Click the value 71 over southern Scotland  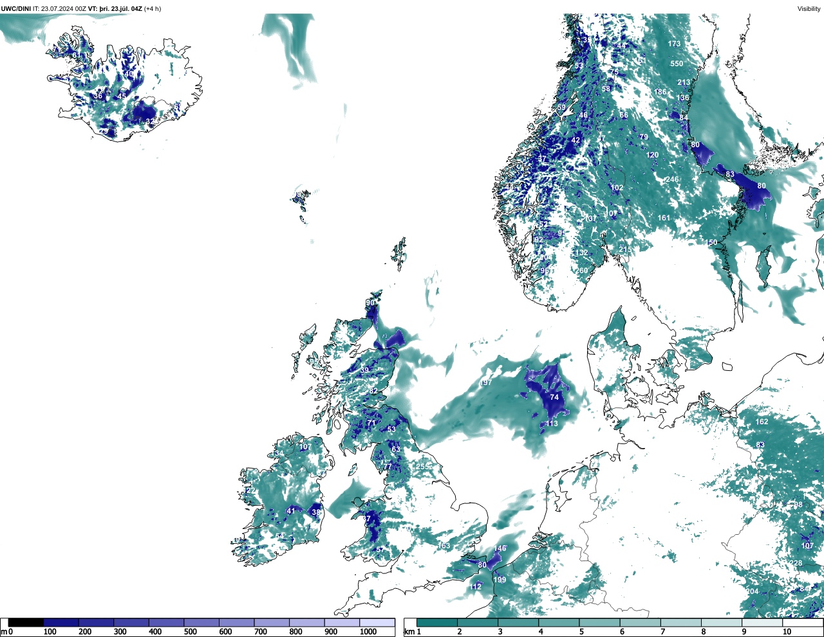pos(371,424)
